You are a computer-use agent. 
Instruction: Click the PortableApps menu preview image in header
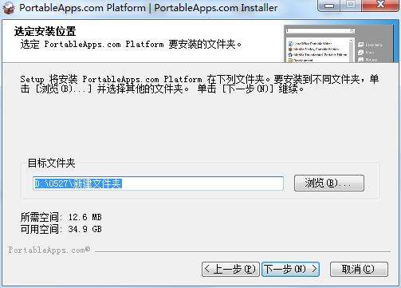[x=338, y=44]
